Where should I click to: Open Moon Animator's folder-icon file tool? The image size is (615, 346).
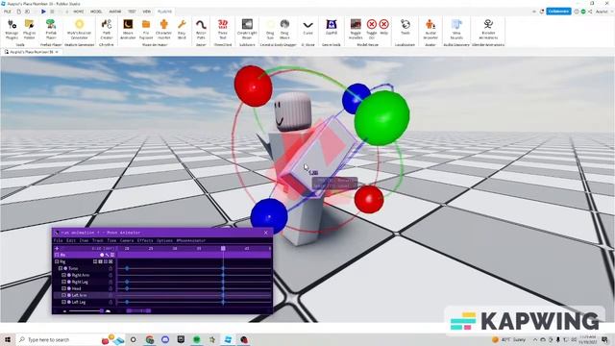coord(146,30)
